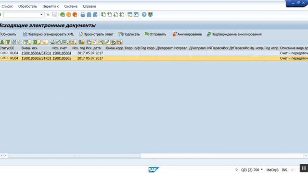
Task: Click the Аннулирование button
Action: [x=187, y=34]
